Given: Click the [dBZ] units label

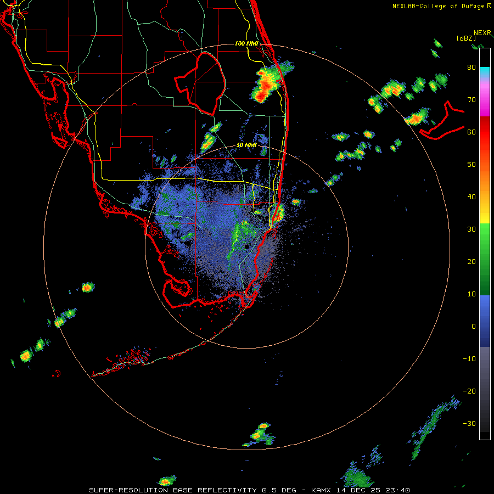Looking at the screenshot, I should point(466,38).
